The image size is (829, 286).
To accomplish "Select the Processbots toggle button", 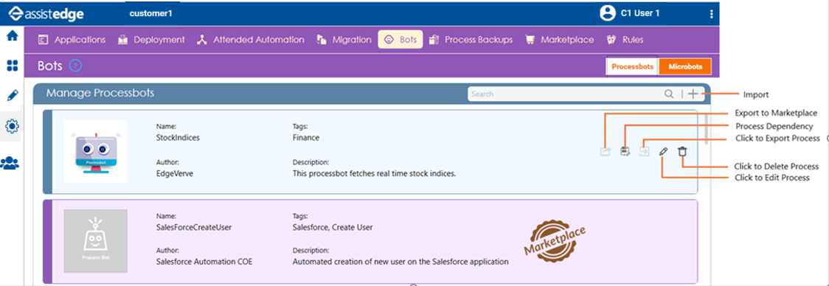I will tap(633, 66).
